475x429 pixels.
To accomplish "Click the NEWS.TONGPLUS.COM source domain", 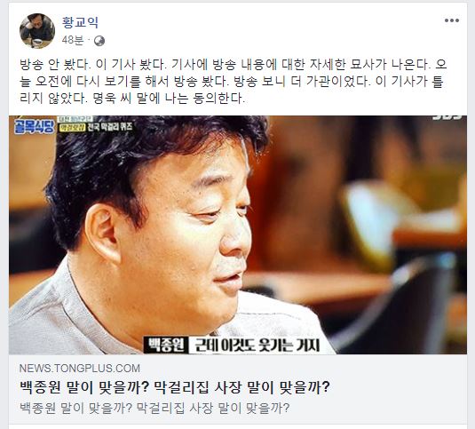I will coord(80,369).
